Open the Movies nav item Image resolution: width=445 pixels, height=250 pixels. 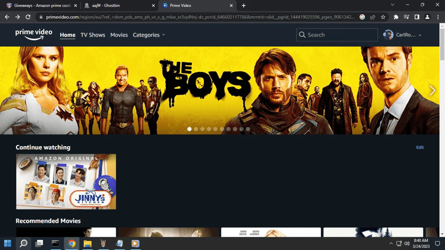(119, 35)
